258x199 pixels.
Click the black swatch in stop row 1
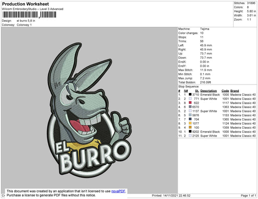tap(190, 94)
